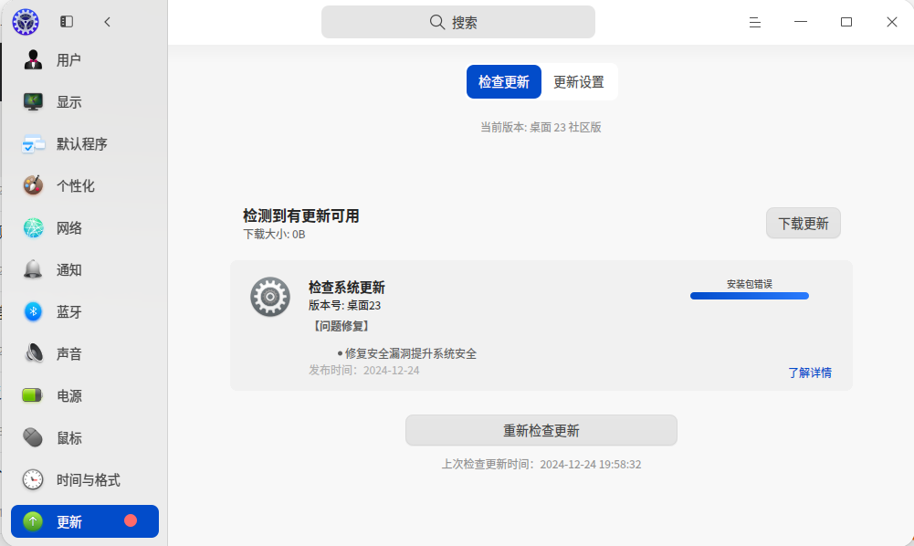Image resolution: width=914 pixels, height=546 pixels.
Task: Click the 安装包错误 status label
Action: [750, 284]
